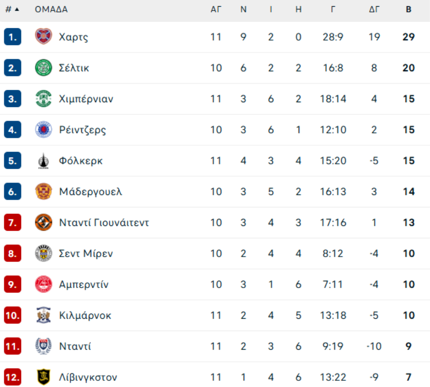
Task: Click the red position badge 12.
Action: (x=12, y=377)
